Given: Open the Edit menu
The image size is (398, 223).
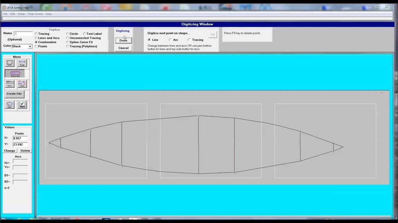Looking at the screenshot, I should pyautogui.click(x=13, y=14).
